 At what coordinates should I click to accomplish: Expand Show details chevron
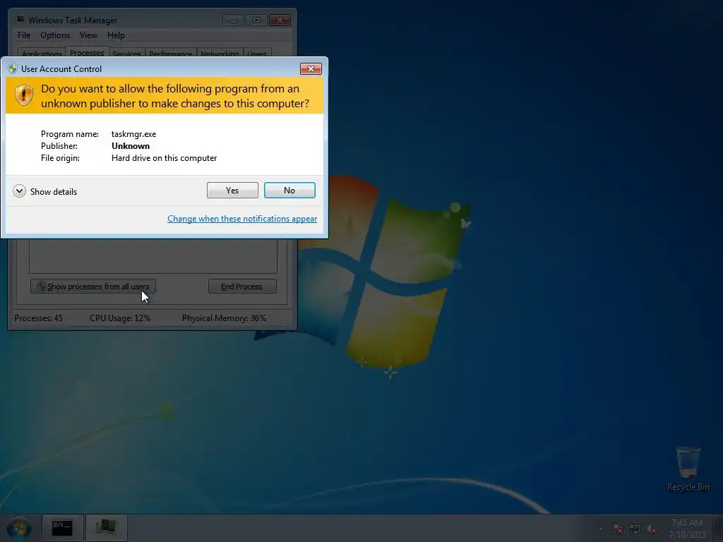[19, 191]
